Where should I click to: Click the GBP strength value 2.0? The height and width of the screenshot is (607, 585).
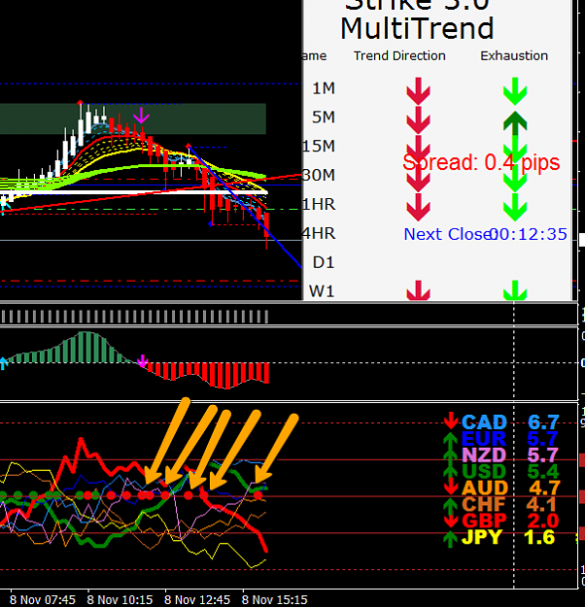pyautogui.click(x=543, y=521)
